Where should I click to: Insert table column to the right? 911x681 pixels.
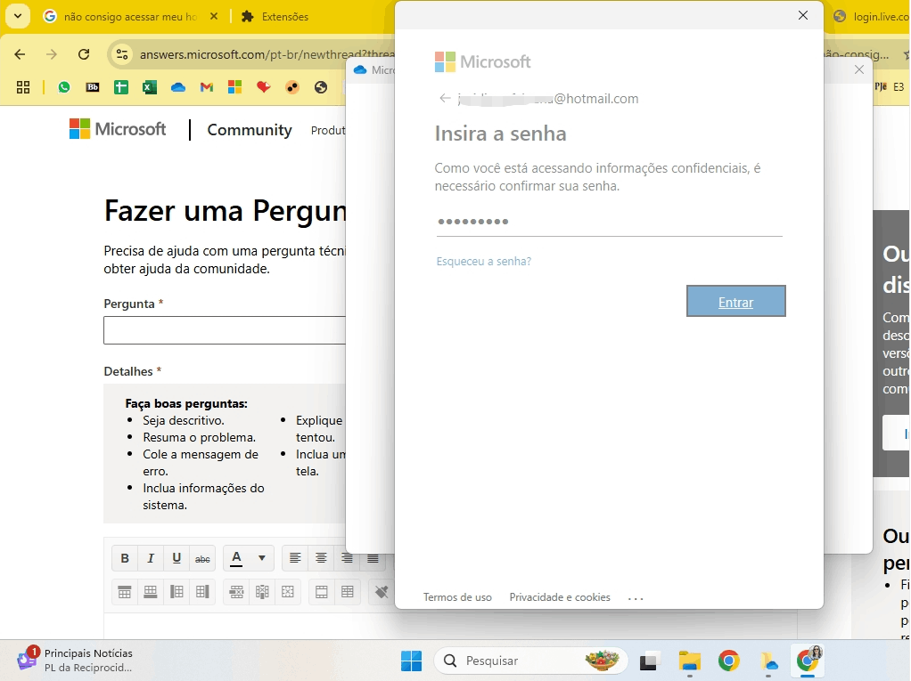click(202, 592)
